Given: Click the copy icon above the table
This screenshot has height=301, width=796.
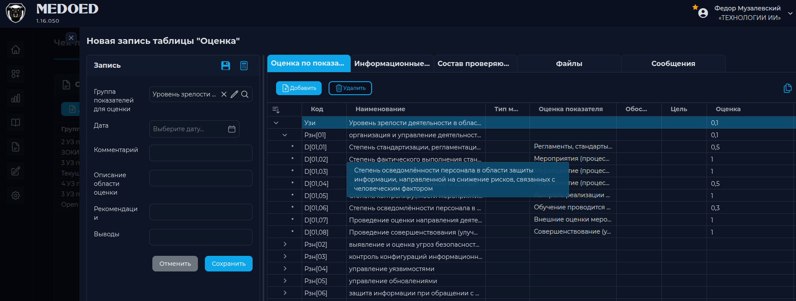Looking at the screenshot, I should click(x=787, y=88).
